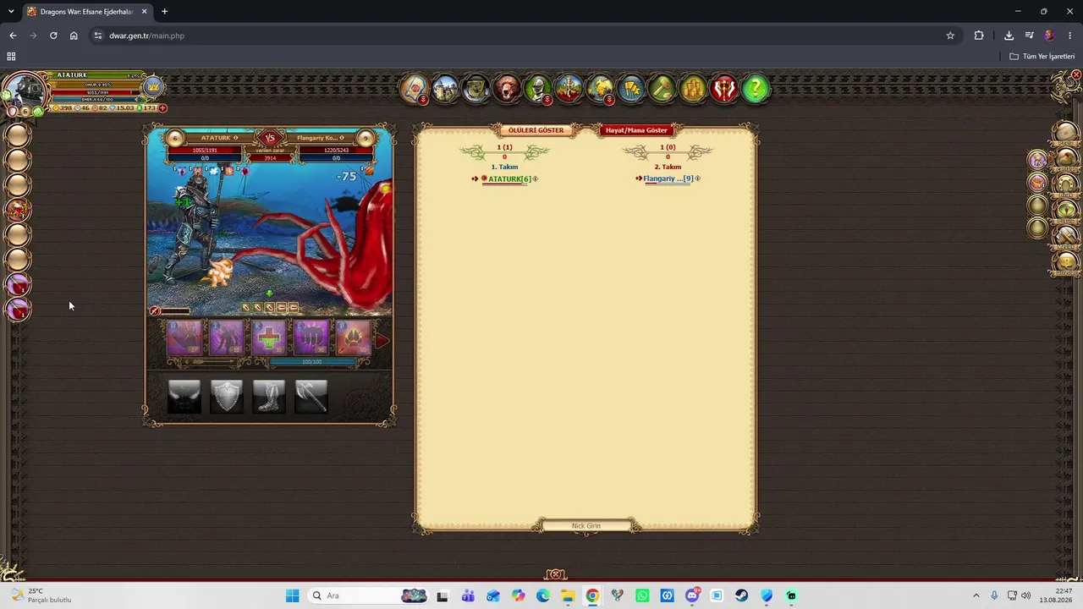Image resolution: width=1083 pixels, height=609 pixels.
Task: Add currency with the red plus button
Action: pyautogui.click(x=162, y=108)
